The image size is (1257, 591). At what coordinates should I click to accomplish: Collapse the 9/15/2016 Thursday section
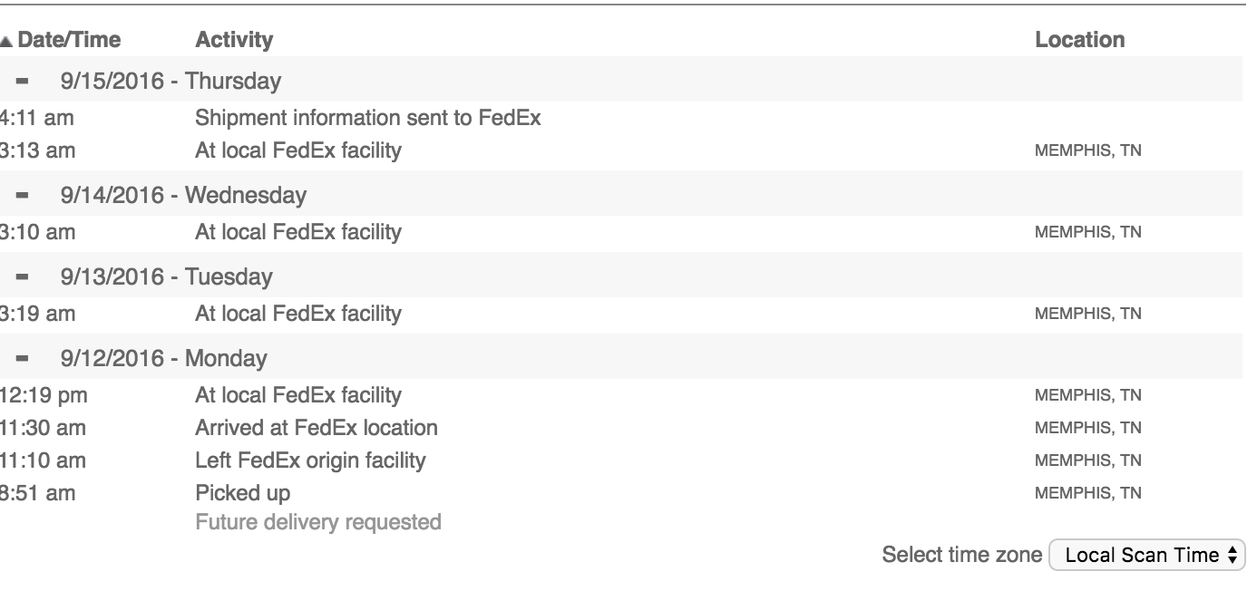[x=23, y=82]
